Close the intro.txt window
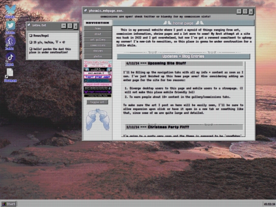The image size is (276, 207). click(76, 26)
